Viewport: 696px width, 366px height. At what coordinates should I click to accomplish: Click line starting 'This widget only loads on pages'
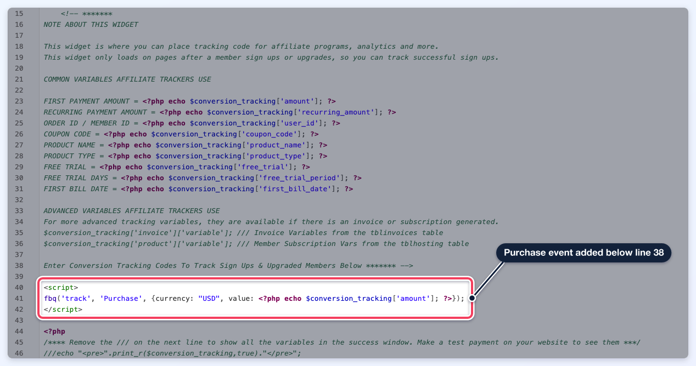click(x=271, y=58)
